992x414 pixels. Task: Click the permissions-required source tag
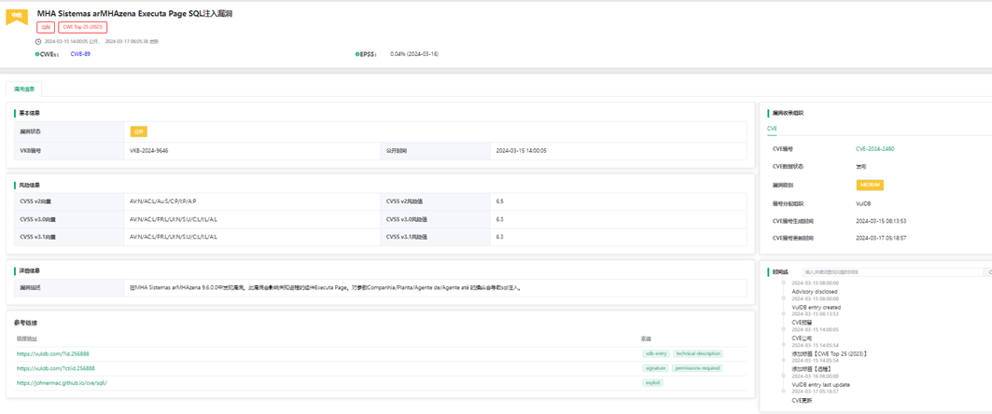click(x=696, y=368)
